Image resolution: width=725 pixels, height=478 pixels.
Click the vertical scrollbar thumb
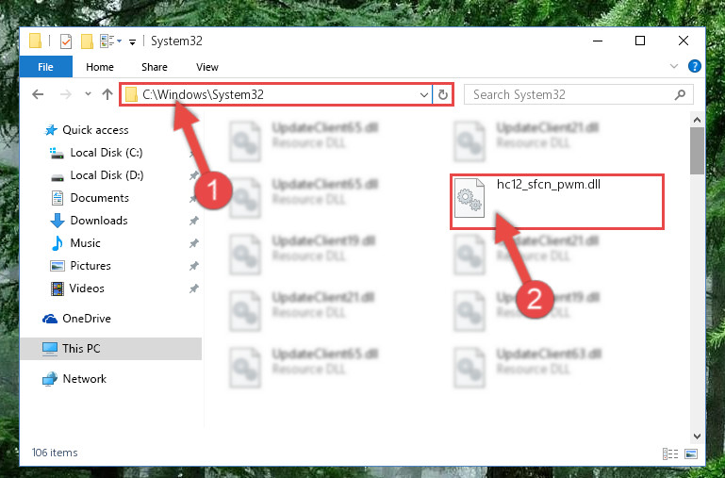[697, 151]
